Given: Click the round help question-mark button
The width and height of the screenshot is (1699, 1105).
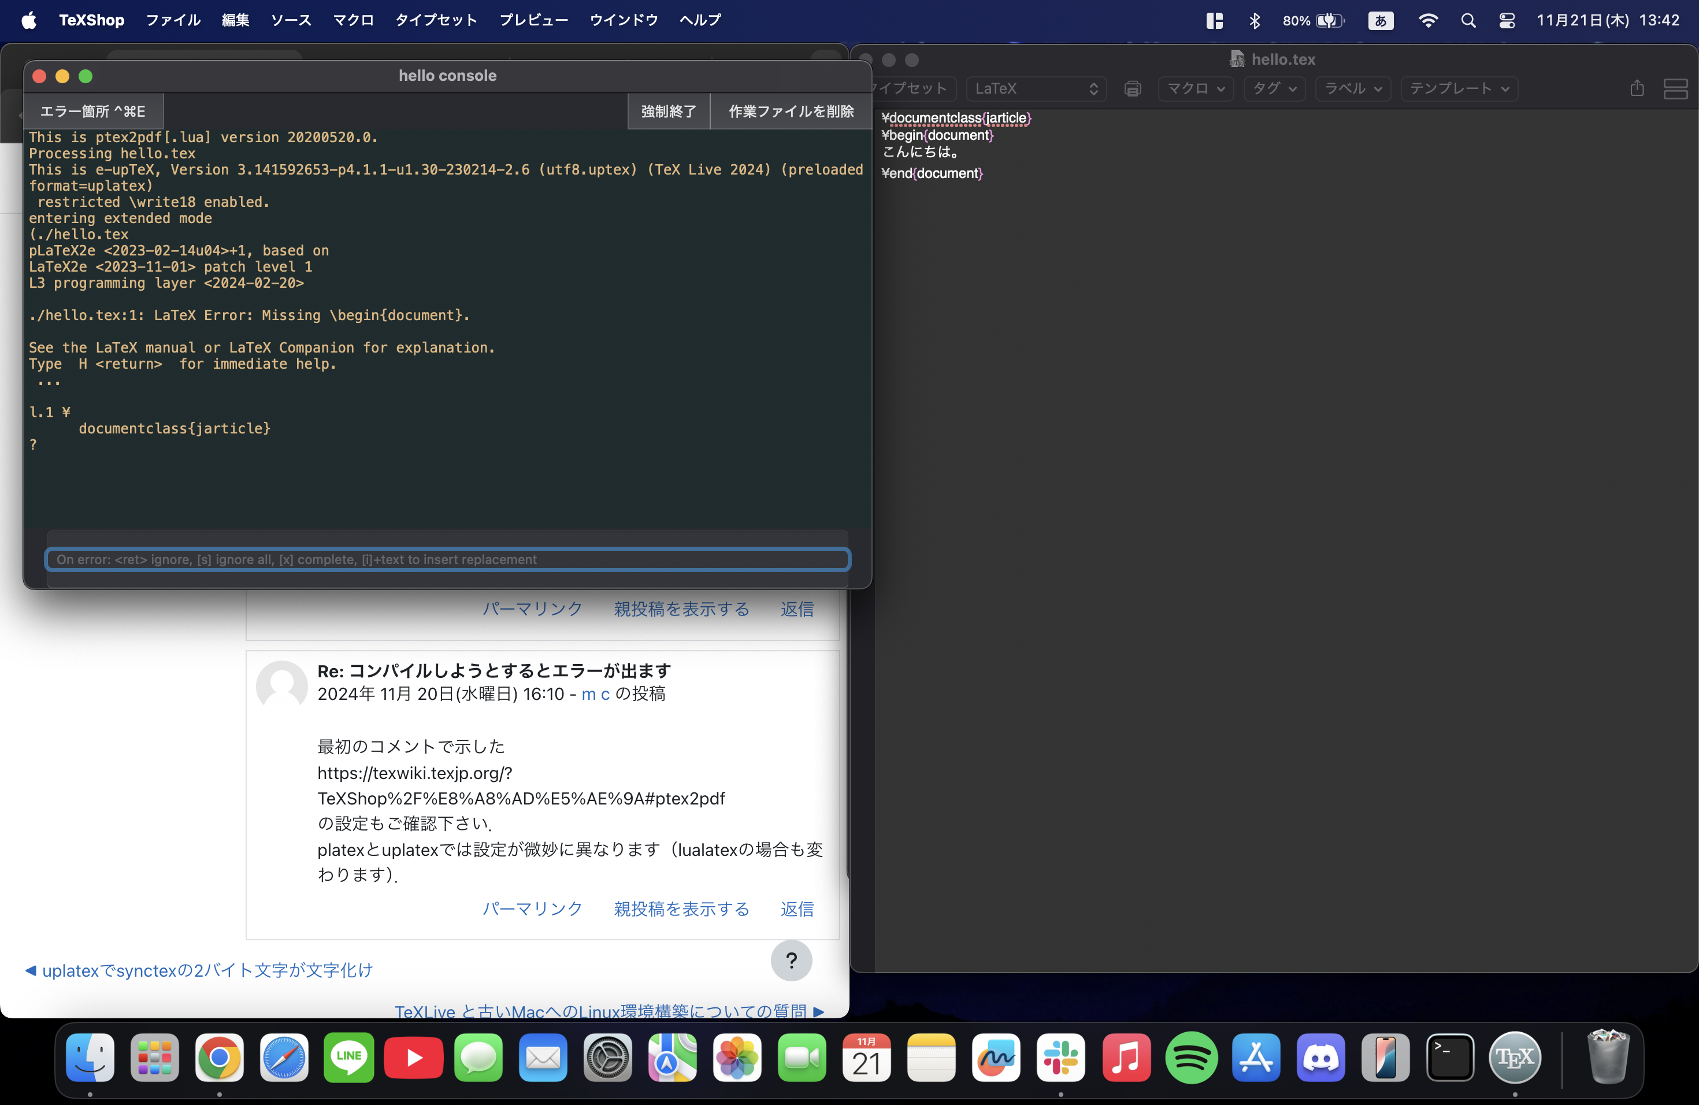Looking at the screenshot, I should 791,961.
